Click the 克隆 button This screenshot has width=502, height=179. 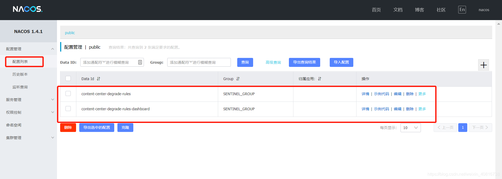tap(125, 127)
